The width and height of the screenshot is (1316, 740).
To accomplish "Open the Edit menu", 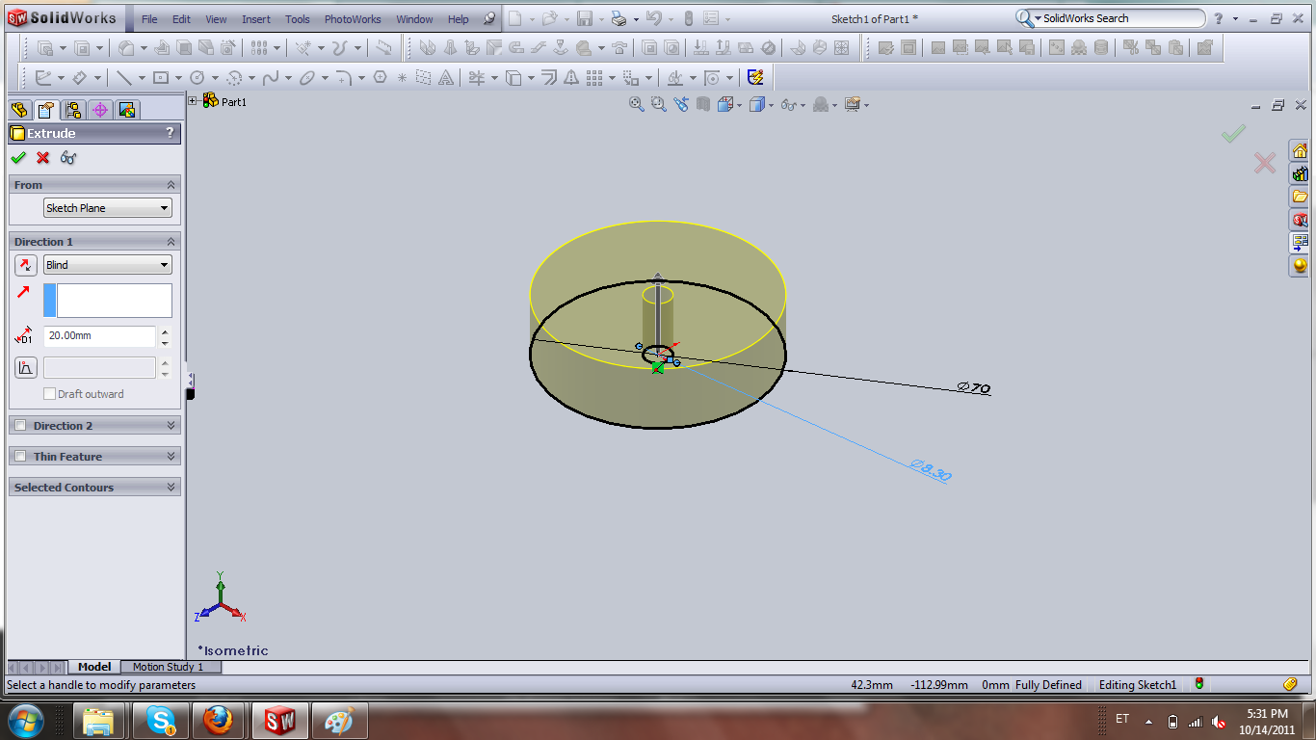I will point(181,19).
